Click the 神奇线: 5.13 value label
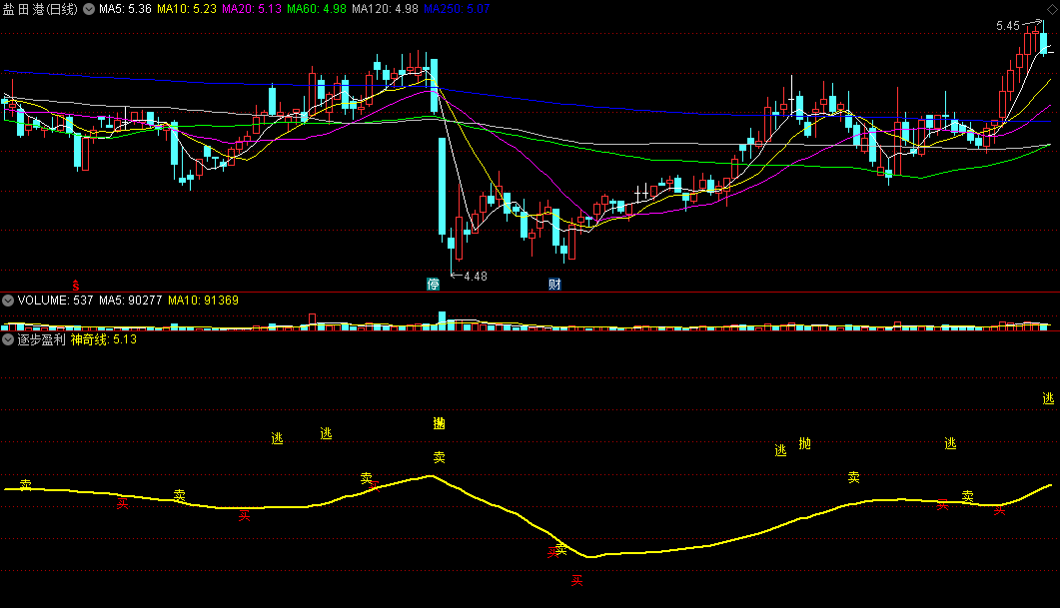The width and height of the screenshot is (1060, 608). 104,339
